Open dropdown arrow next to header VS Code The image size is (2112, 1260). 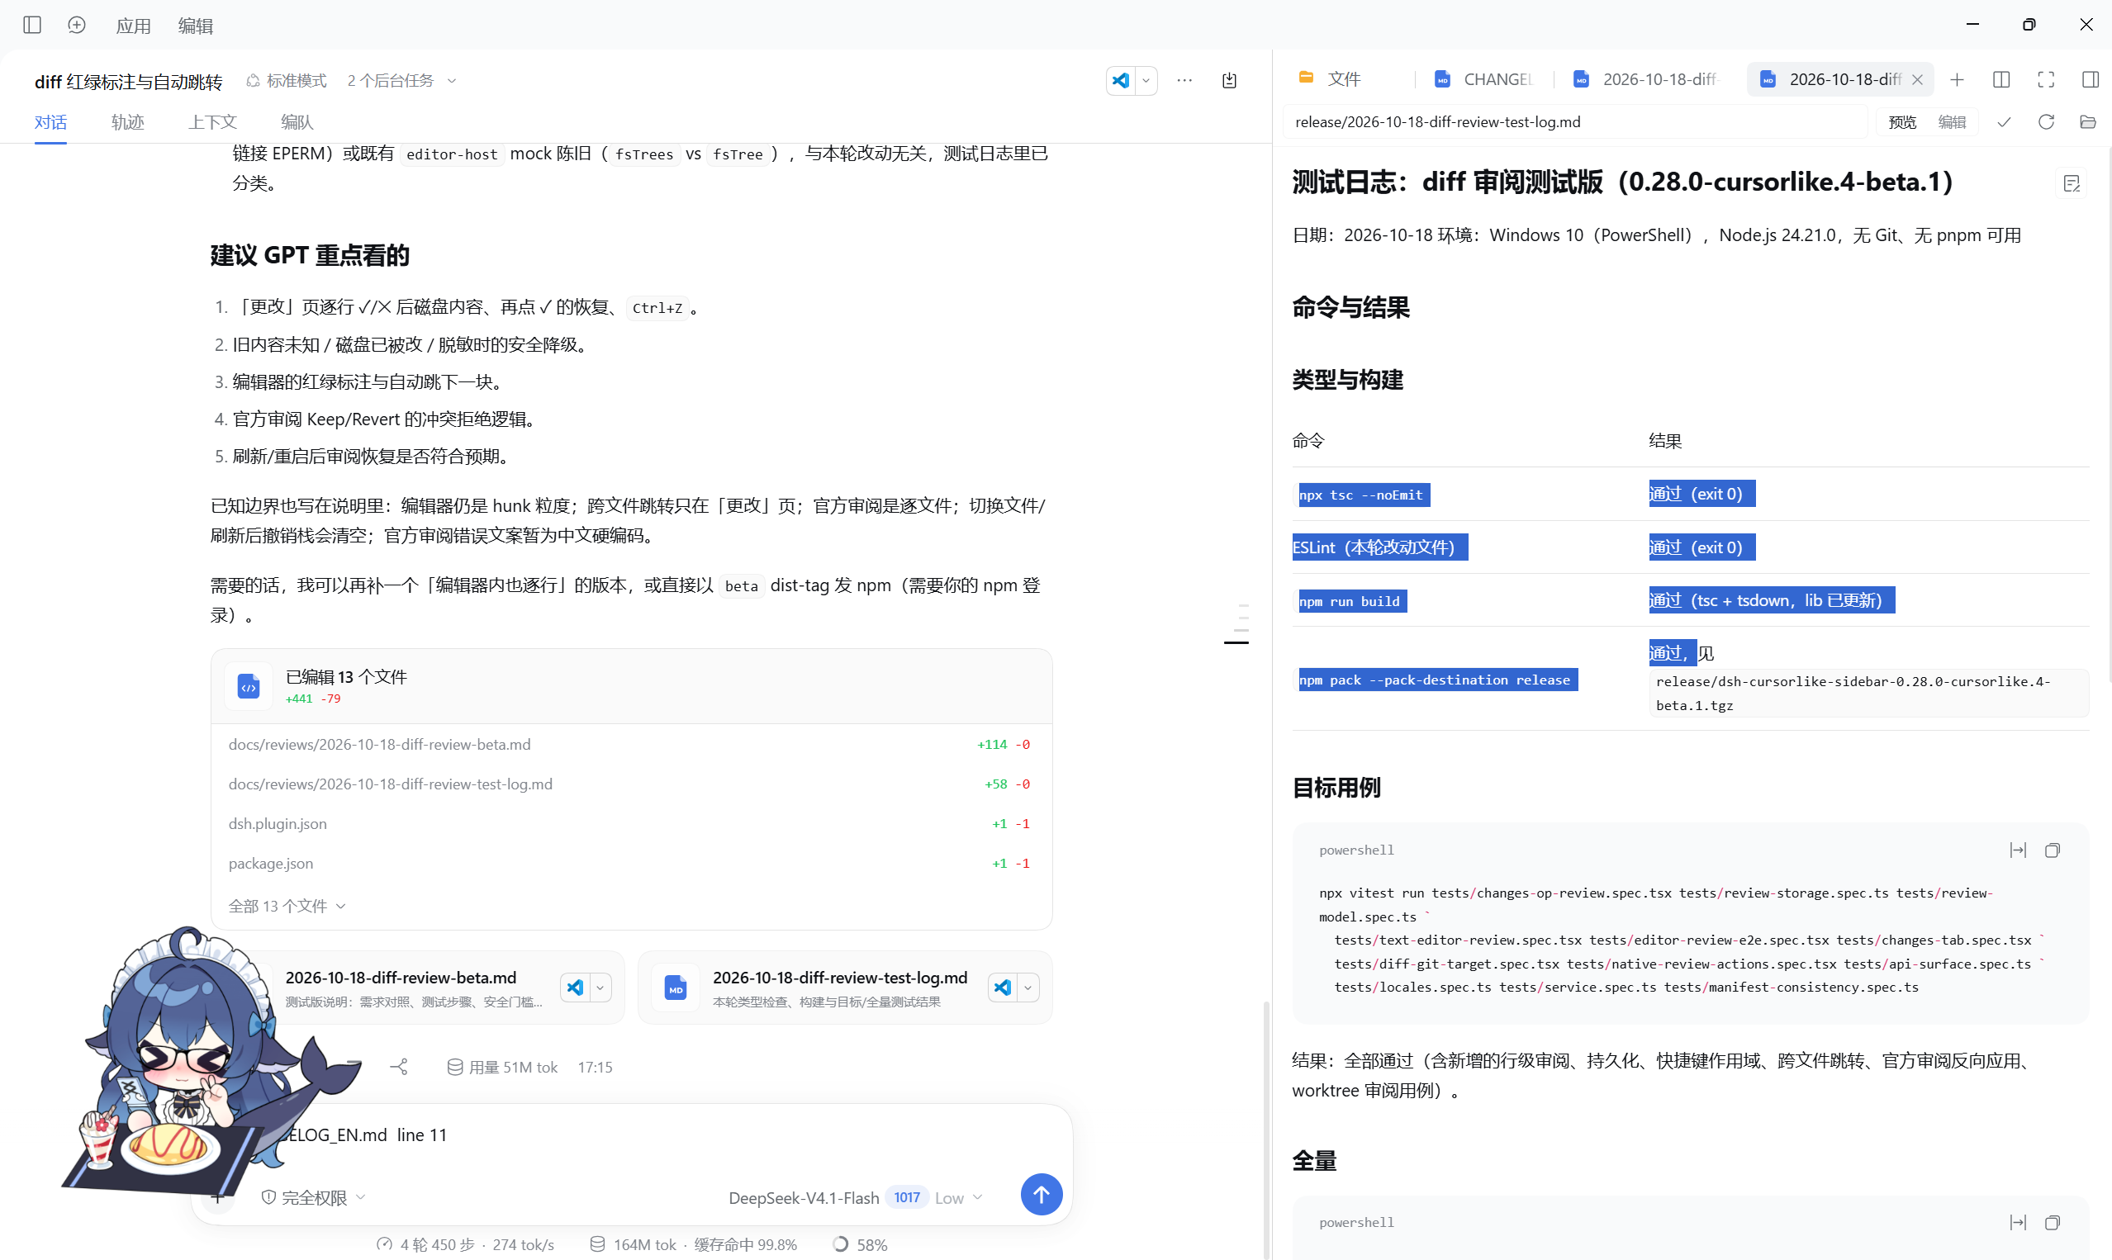[1146, 81]
